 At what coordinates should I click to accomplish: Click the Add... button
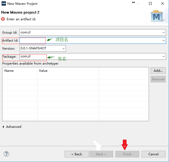coord(158,71)
